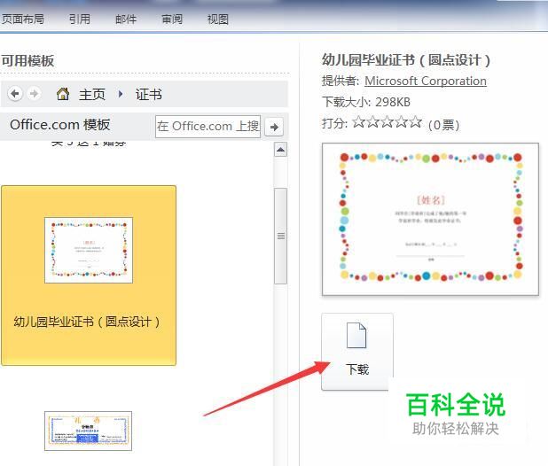
Task: Select the second certificate template thumbnail below
Action: (x=88, y=431)
